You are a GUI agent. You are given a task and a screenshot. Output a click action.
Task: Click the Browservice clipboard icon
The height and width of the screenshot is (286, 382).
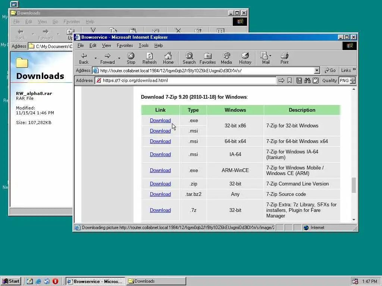click(x=316, y=80)
